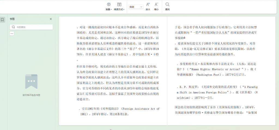The width and height of the screenshot is (279, 130).
Task: Click the footnote E. P. 斯皮罗
Action: click(x=217, y=92)
